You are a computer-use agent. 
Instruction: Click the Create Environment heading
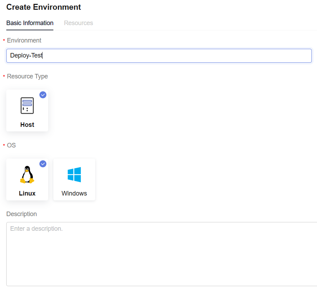click(44, 7)
